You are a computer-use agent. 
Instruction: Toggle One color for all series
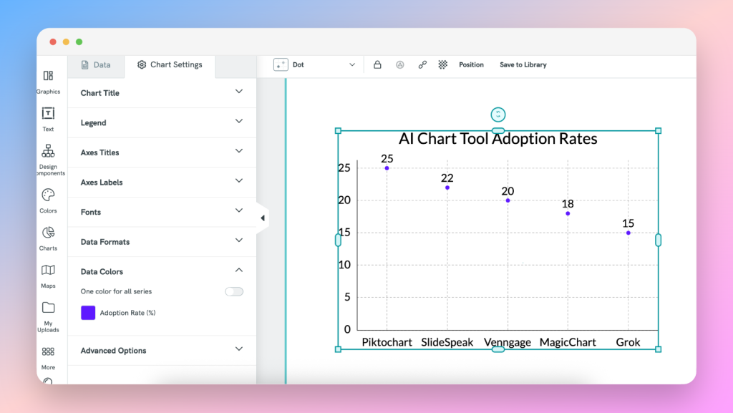234,291
